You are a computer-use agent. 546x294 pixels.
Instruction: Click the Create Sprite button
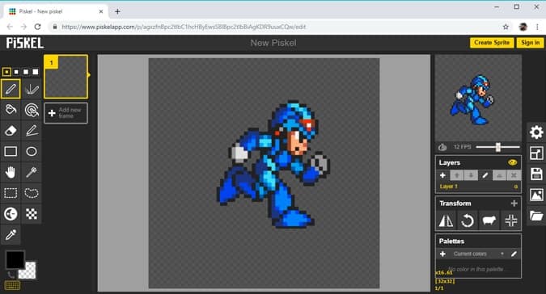(x=492, y=43)
